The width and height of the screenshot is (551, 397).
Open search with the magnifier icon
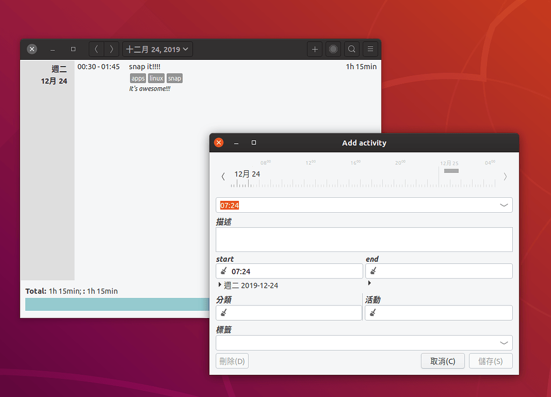(x=351, y=50)
